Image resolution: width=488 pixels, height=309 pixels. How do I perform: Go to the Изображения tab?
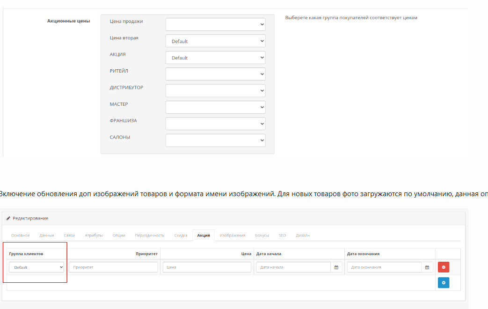pos(233,235)
